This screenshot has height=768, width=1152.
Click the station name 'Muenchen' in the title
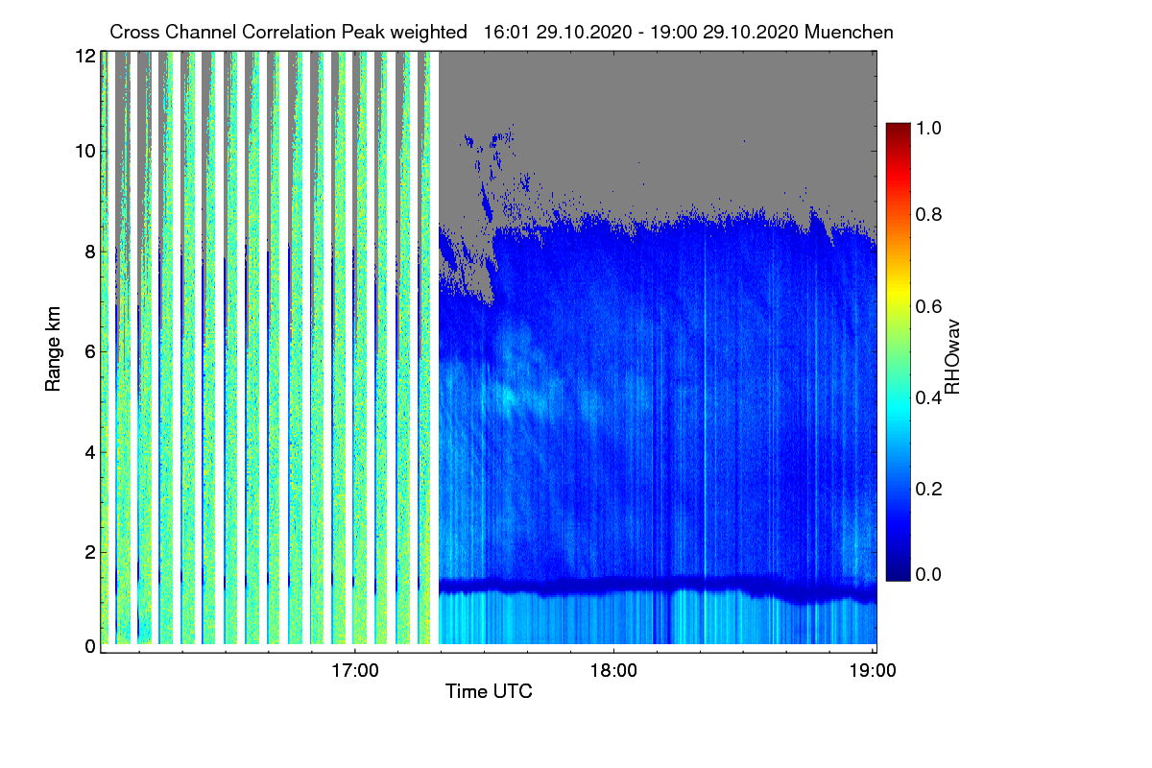pos(850,32)
